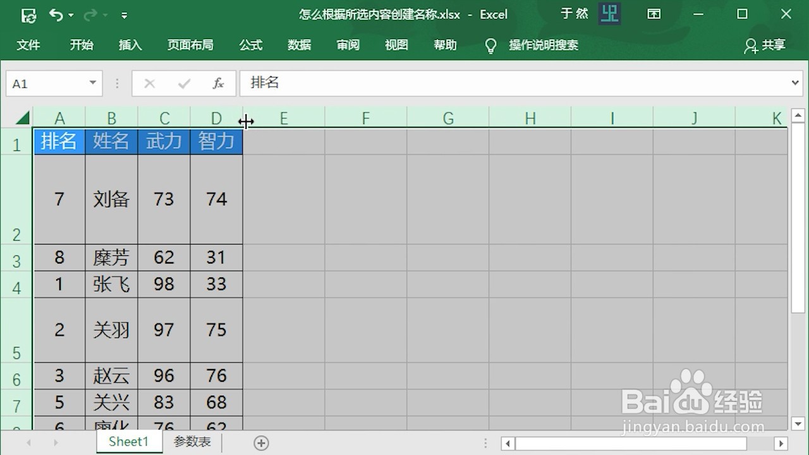Click the Save icon on Quick Access Toolbar
The image size is (809, 455).
[x=28, y=15]
